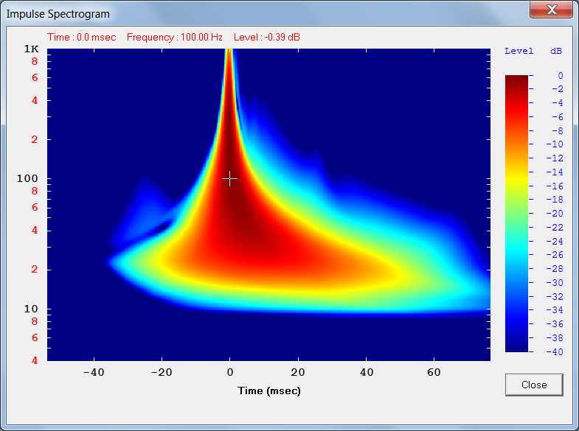Click the 'Impulse Spectrogram' window title
579x431 pixels.
click(58, 14)
